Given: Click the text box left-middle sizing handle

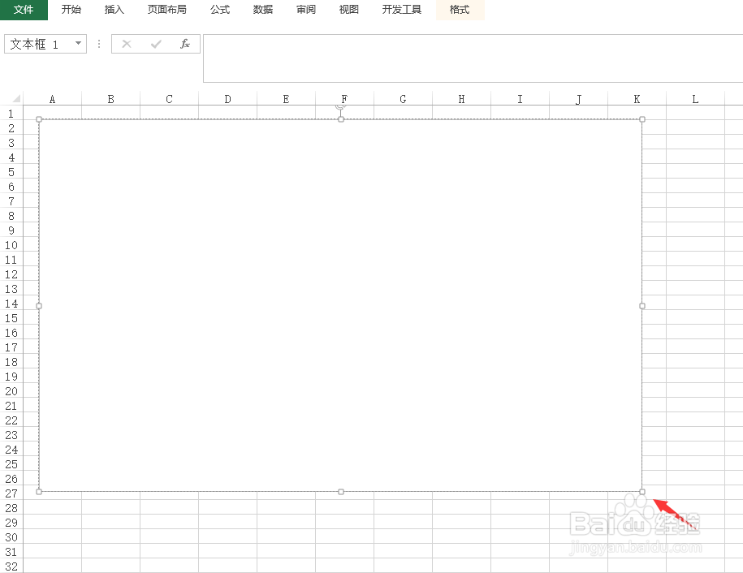Looking at the screenshot, I should pos(39,306).
